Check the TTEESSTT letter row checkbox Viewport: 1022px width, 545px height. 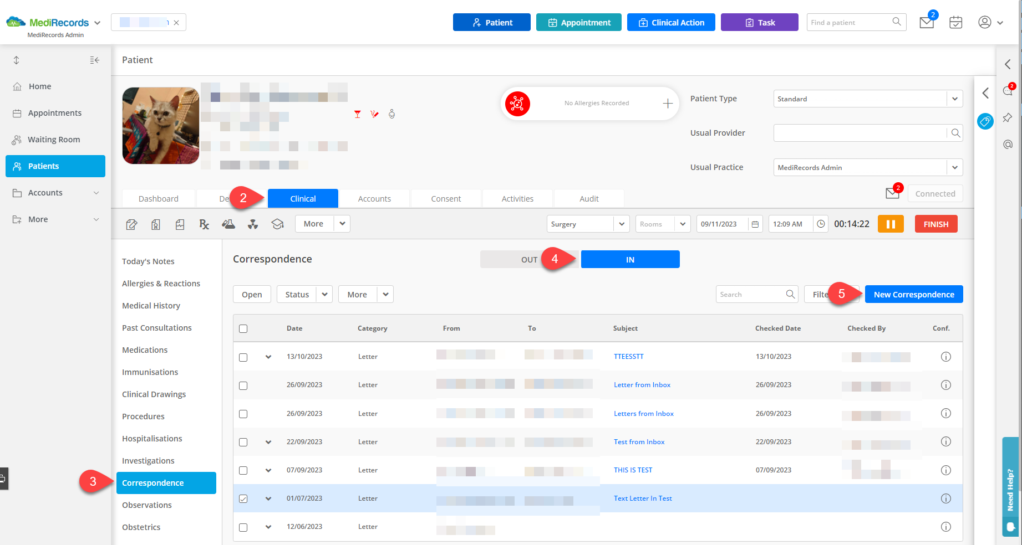243,357
